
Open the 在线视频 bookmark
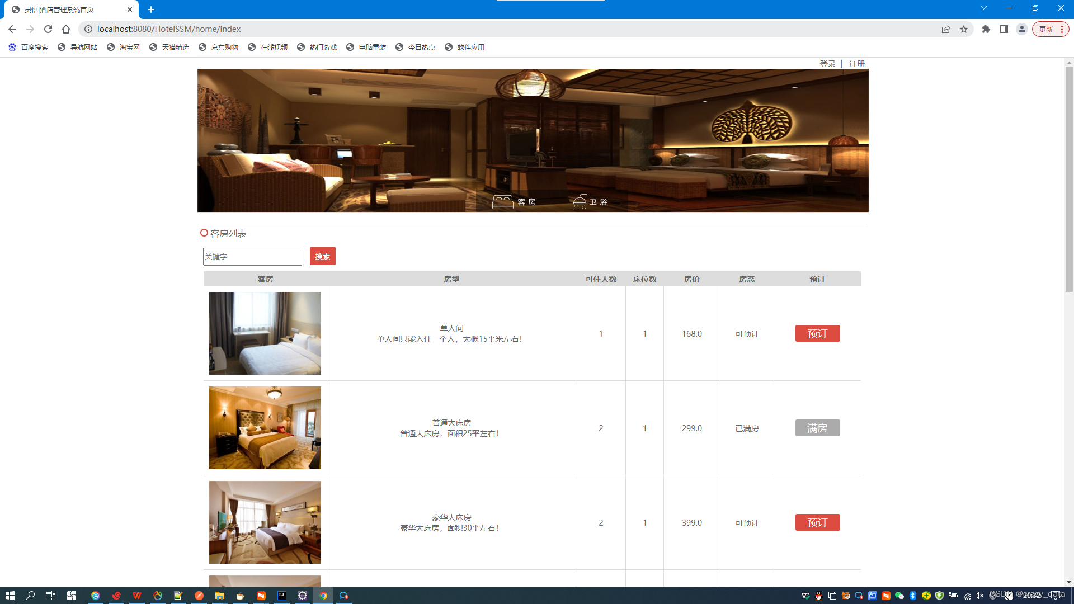pyautogui.click(x=268, y=47)
